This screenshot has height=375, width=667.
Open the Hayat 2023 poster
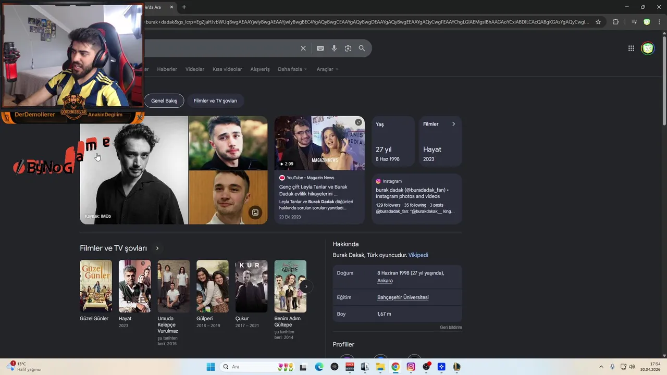(x=134, y=286)
